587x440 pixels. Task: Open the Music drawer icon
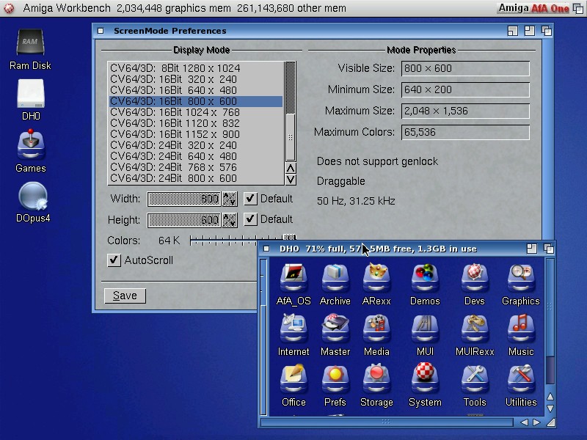(521, 329)
